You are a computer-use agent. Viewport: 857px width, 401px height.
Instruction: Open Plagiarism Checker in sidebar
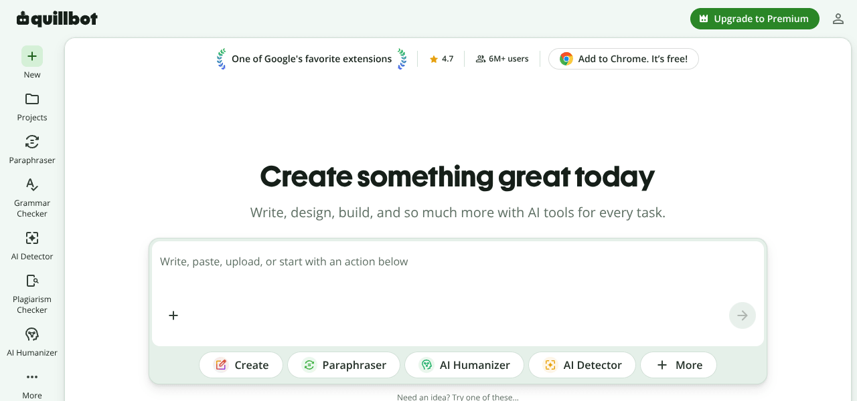[32, 294]
